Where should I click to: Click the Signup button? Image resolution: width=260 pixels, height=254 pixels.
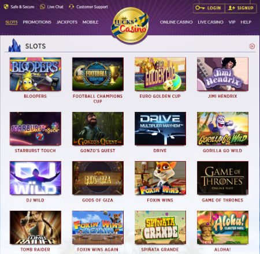click(x=241, y=8)
